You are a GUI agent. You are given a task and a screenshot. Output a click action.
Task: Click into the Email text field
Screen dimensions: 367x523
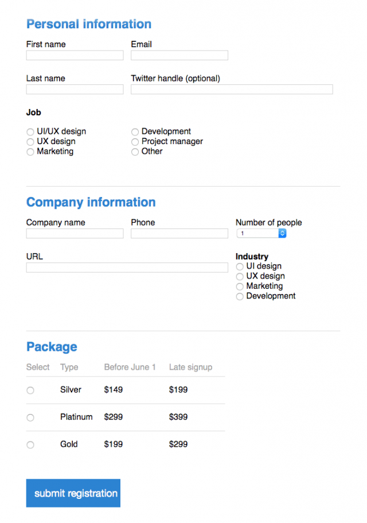click(179, 56)
